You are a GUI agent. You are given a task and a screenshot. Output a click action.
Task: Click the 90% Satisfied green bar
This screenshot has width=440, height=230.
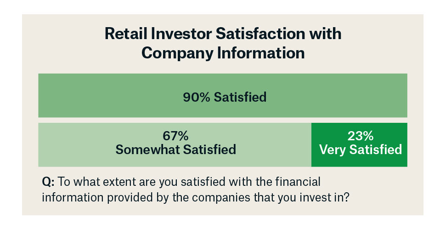point(222,95)
